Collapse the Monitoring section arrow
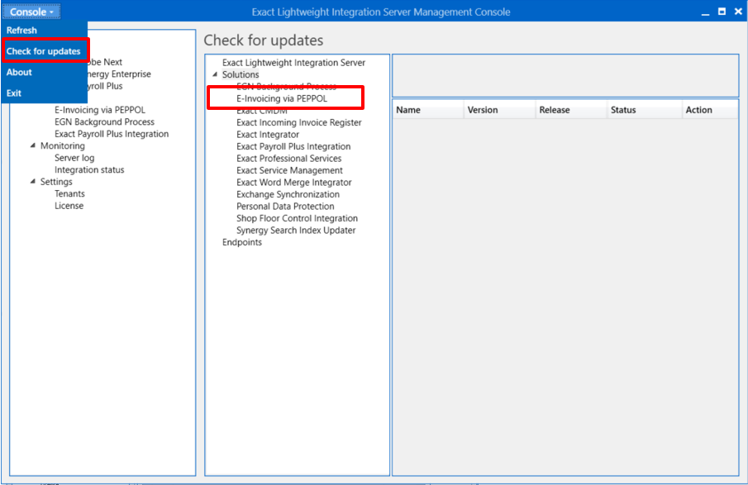 33,145
